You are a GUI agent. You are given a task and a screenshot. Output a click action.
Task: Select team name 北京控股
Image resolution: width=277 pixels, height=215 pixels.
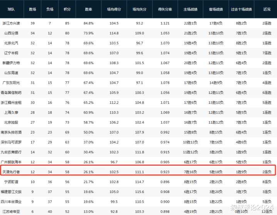(x=11, y=122)
